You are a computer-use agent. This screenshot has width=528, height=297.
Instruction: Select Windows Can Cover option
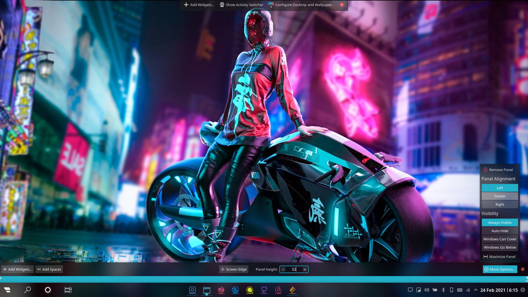click(500, 239)
